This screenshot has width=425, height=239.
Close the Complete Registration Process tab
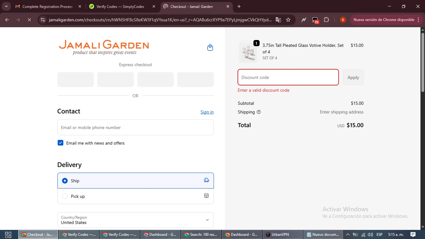(x=80, y=7)
